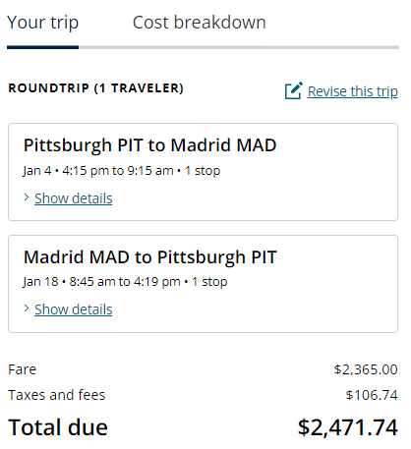Click the pencil edit icon beside Revise this trip

tap(293, 90)
